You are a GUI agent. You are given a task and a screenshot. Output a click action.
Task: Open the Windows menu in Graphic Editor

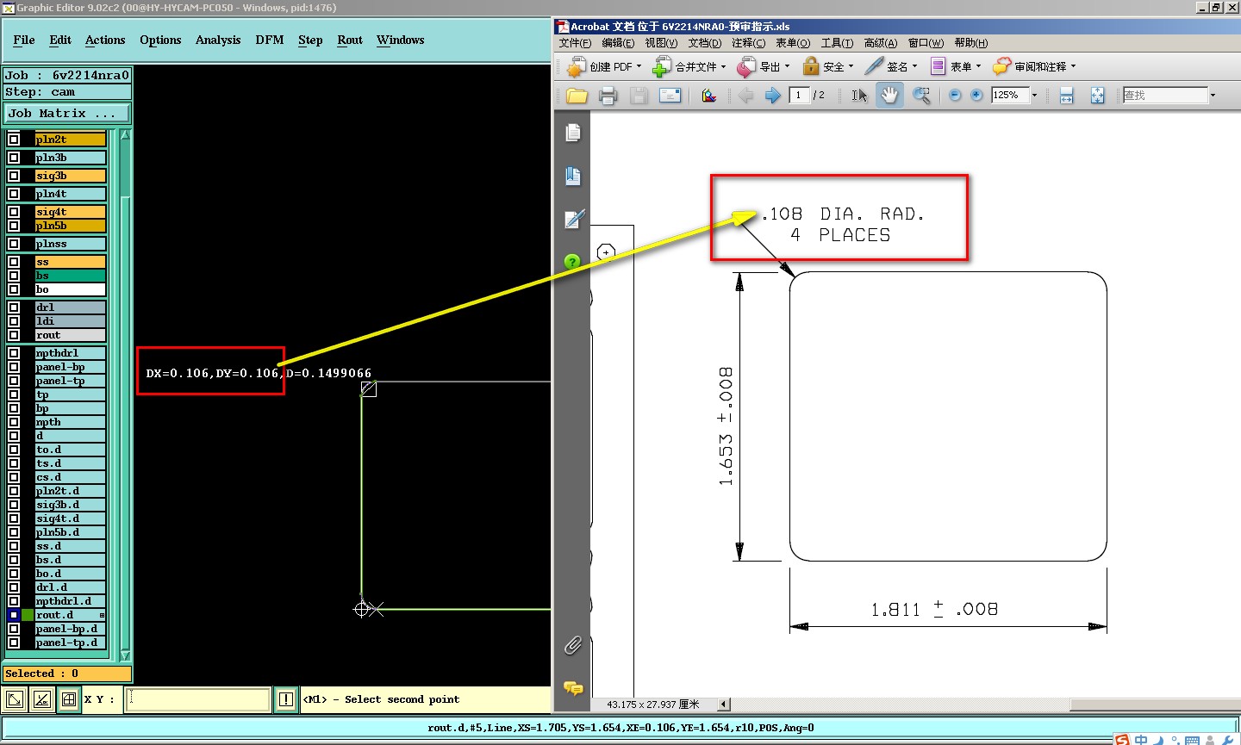pos(401,40)
